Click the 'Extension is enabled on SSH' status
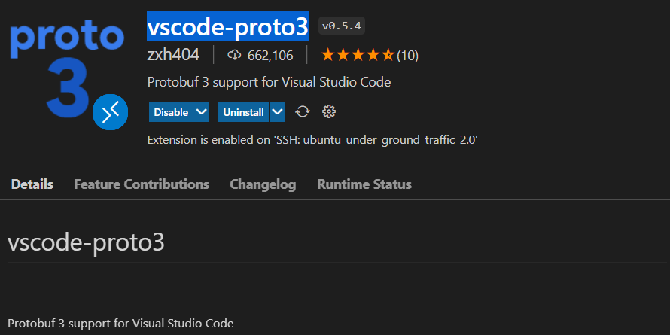This screenshot has width=670, height=335. tap(312, 140)
